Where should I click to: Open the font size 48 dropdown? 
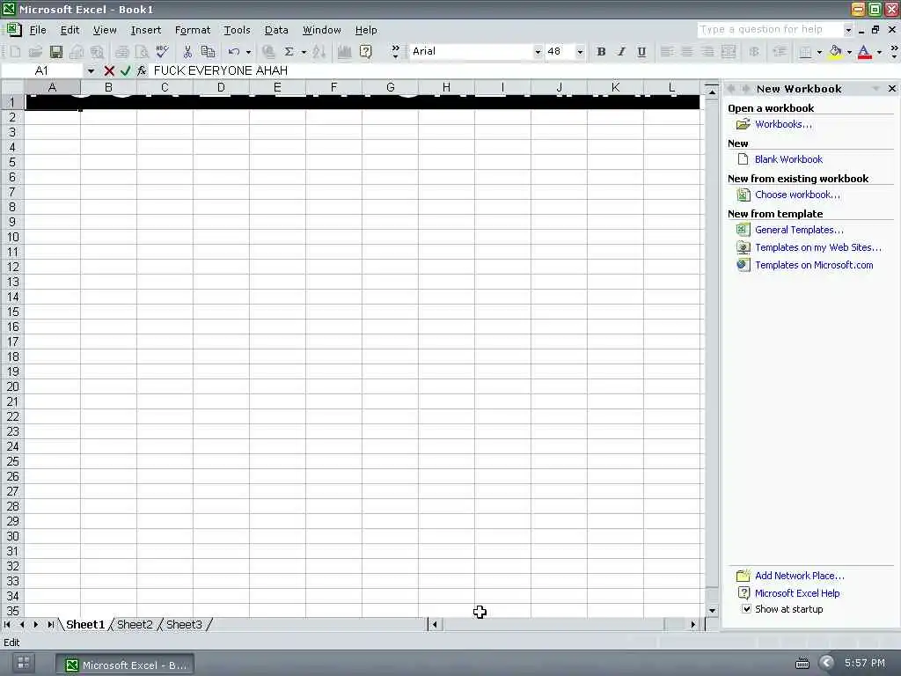(580, 52)
